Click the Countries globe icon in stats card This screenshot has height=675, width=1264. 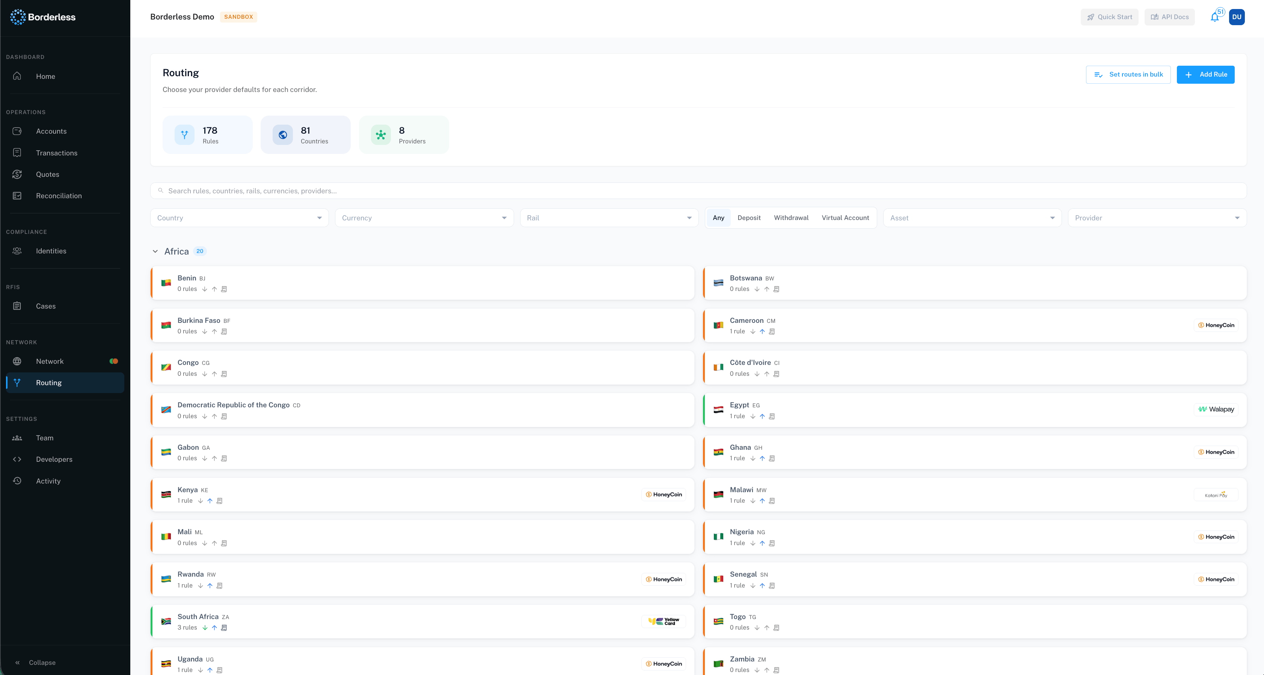(x=283, y=135)
